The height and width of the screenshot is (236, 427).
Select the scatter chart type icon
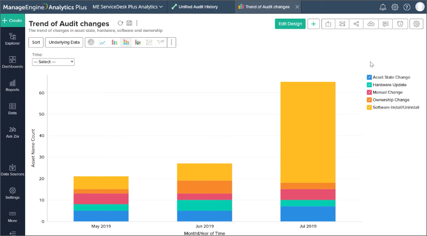click(149, 43)
